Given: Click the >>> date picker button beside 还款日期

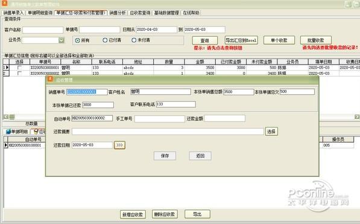Looking at the screenshot, I should click(119, 145).
